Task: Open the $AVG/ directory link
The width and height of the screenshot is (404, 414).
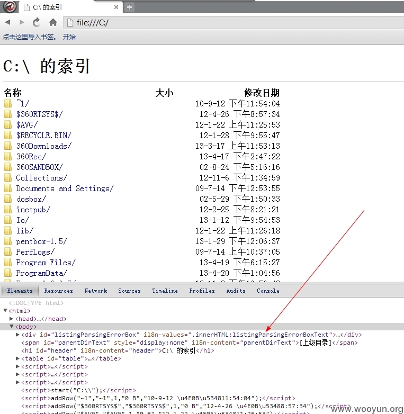Action: [27, 124]
